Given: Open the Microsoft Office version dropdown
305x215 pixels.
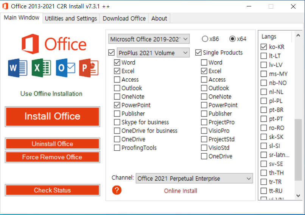Looking at the screenshot, I should [x=149, y=39].
